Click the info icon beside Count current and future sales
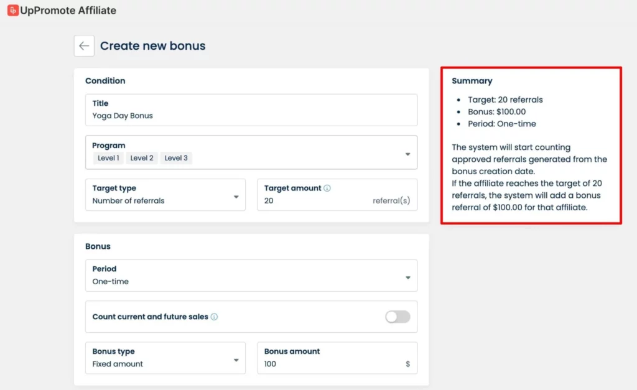 pos(214,317)
